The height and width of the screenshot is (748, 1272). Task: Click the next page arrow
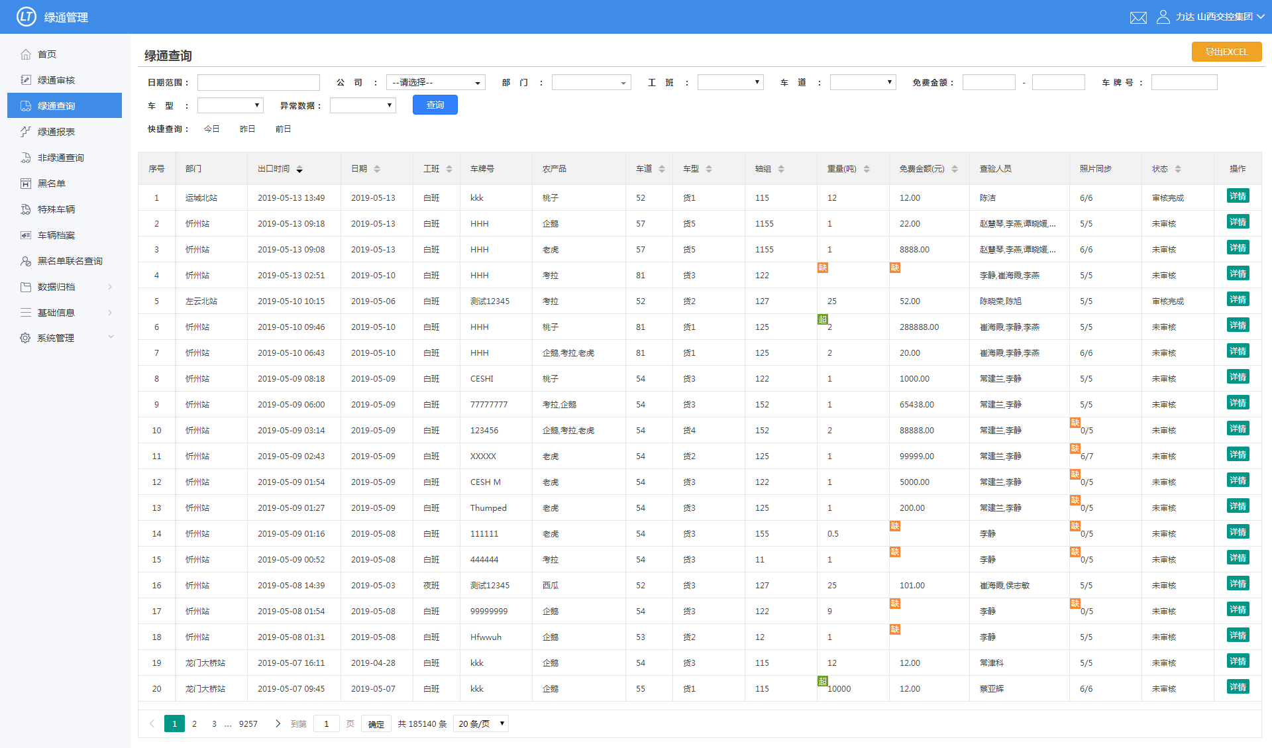coord(277,723)
